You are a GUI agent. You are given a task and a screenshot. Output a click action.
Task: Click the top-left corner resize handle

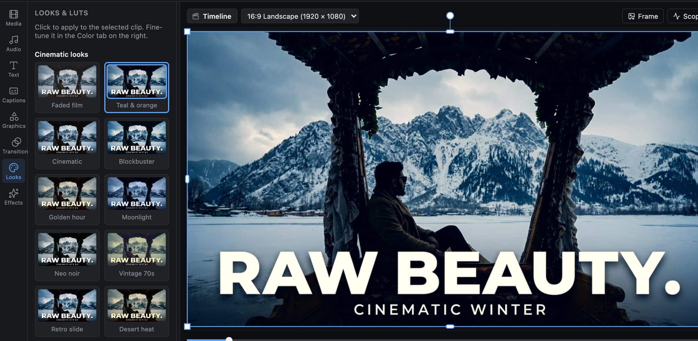pyautogui.click(x=187, y=32)
